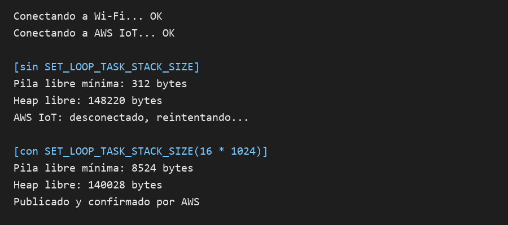This screenshot has width=508, height=225.
Task: Click the AWS at end of last line
Action: [190, 202]
